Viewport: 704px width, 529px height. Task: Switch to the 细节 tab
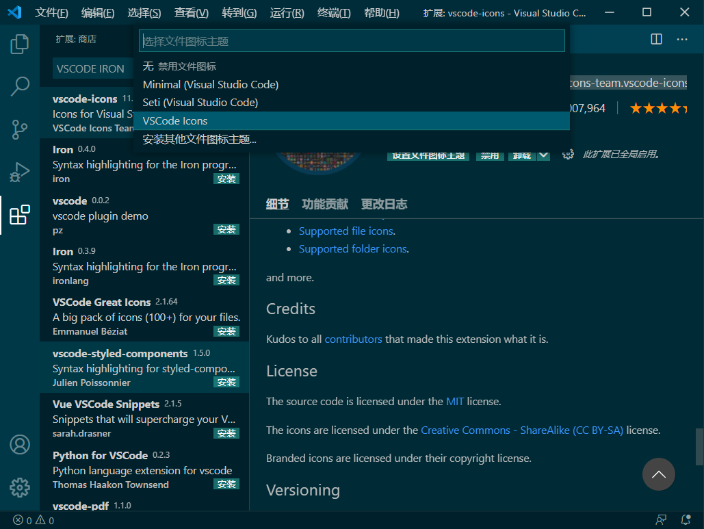(x=277, y=205)
